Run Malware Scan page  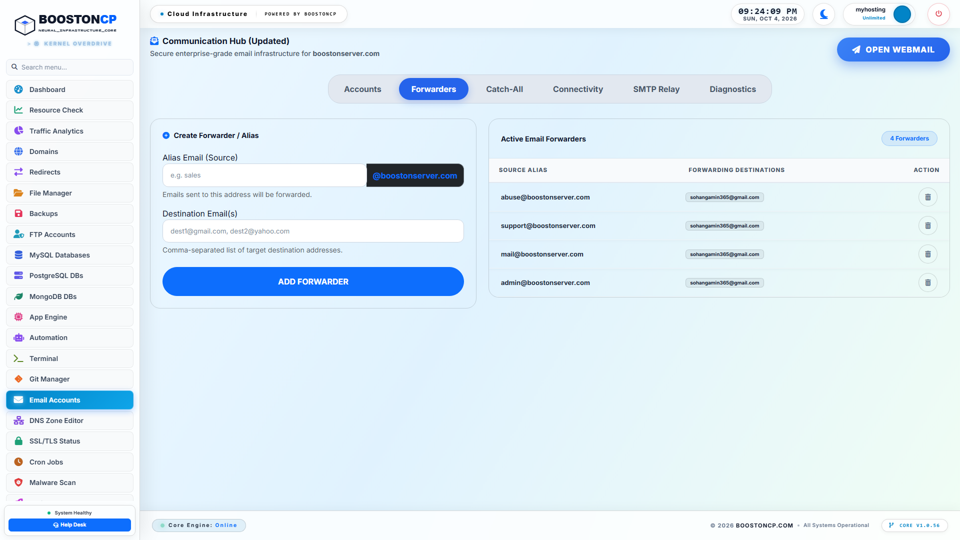[69, 482]
